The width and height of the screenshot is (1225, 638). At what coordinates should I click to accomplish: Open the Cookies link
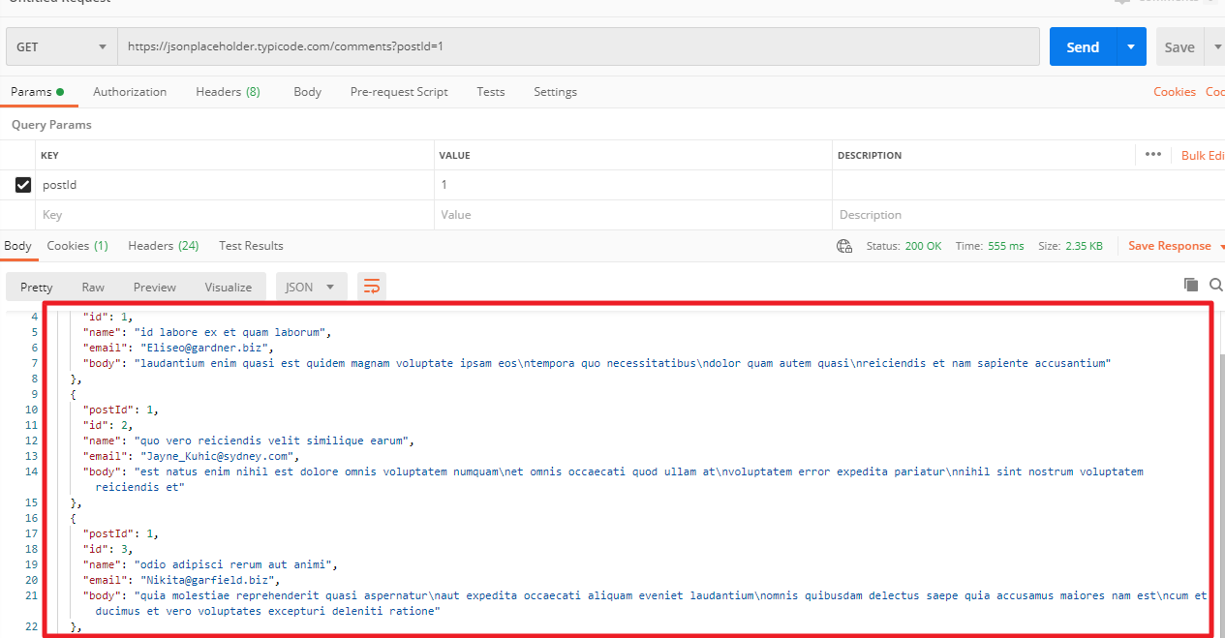pyautogui.click(x=1175, y=92)
